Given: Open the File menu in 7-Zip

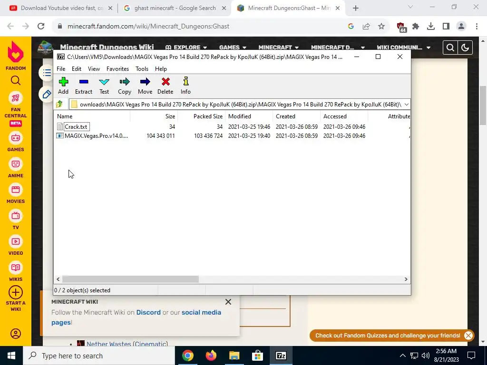Looking at the screenshot, I should coord(61,69).
